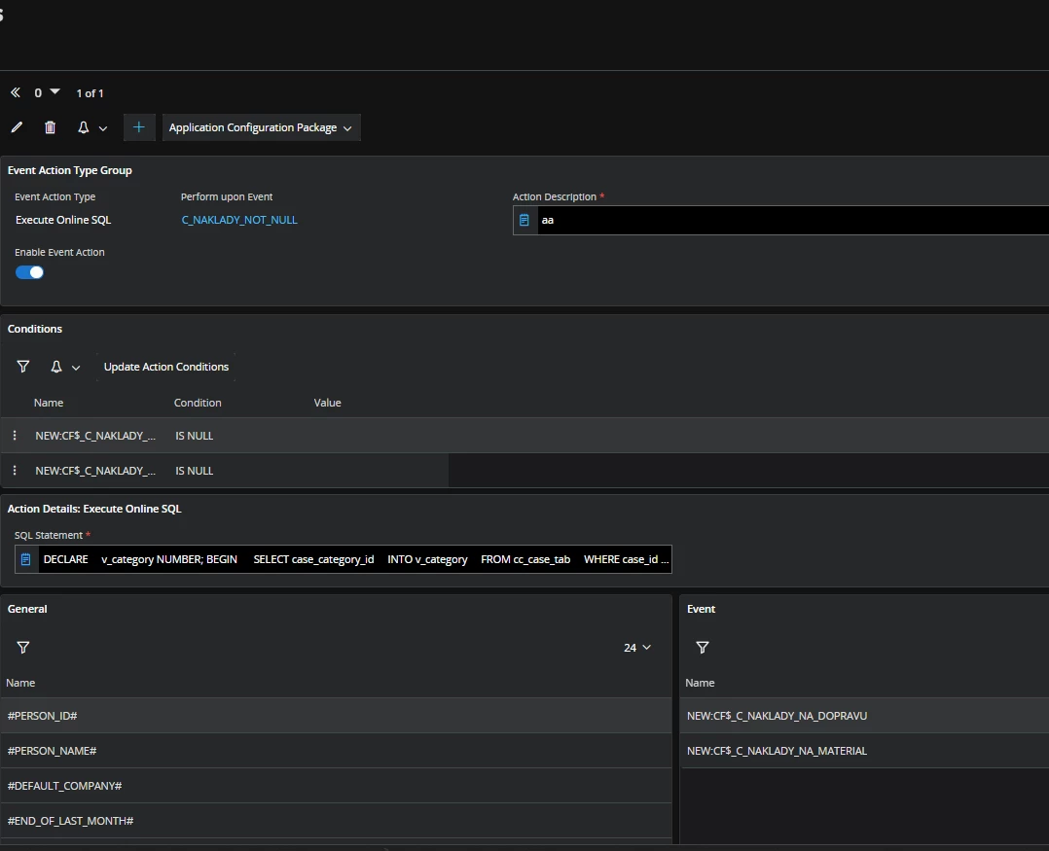
Task: Click filter icon in Event panel
Action: [703, 648]
